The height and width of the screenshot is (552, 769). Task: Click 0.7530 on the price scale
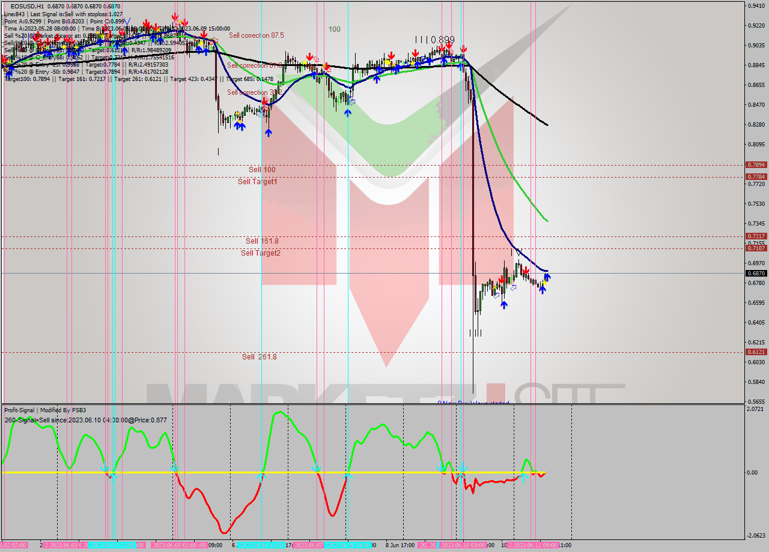click(756, 203)
